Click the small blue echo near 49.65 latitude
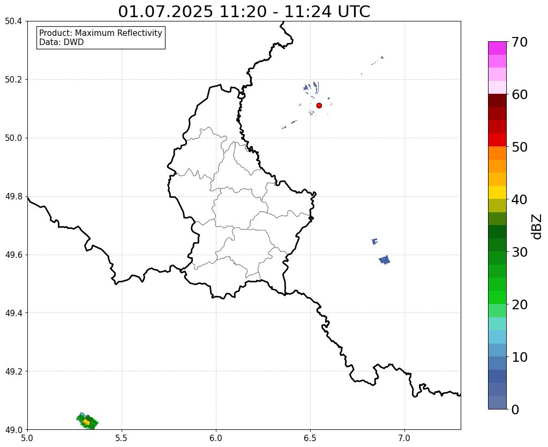 pyautogui.click(x=374, y=241)
